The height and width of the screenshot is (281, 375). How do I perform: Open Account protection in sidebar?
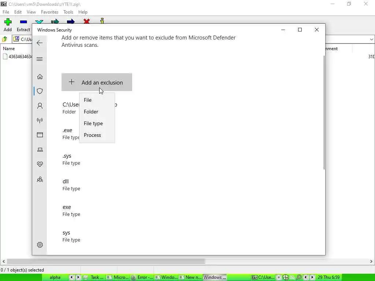coord(40,106)
